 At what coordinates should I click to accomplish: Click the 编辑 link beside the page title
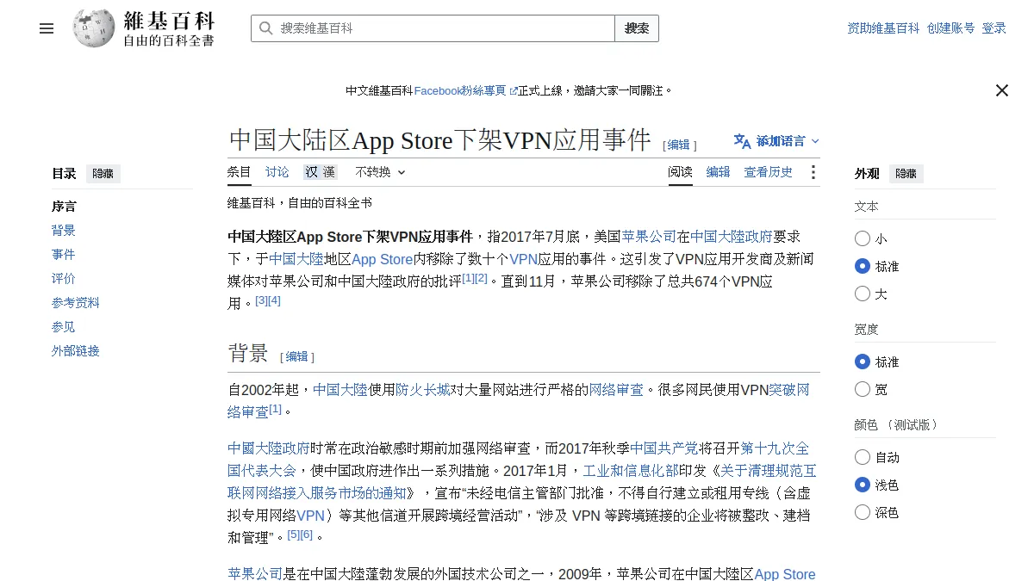pos(679,145)
